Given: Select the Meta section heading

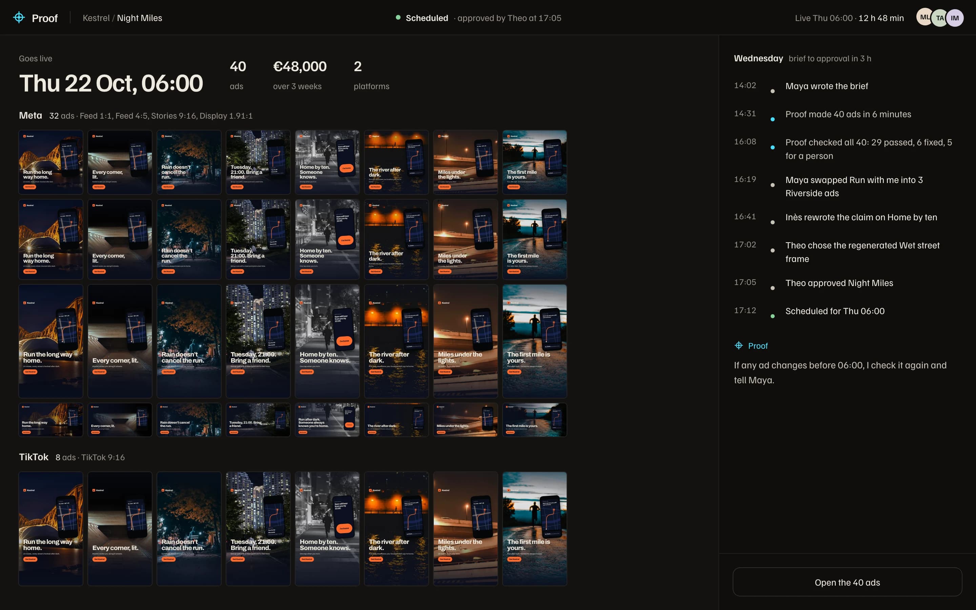Looking at the screenshot, I should tap(30, 115).
